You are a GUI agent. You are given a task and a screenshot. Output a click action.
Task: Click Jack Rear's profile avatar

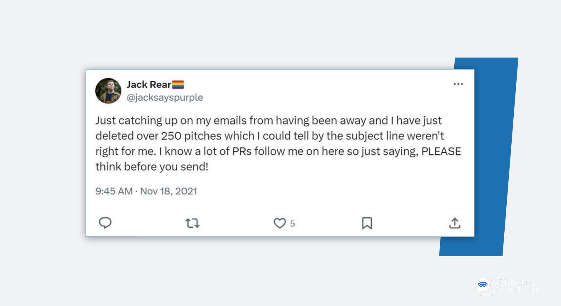point(108,91)
